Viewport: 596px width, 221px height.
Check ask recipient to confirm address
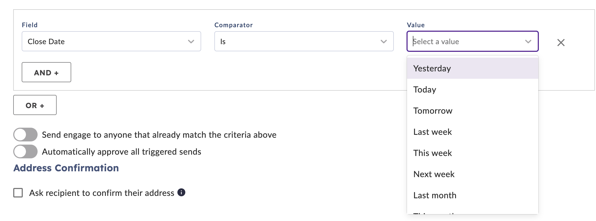18,193
